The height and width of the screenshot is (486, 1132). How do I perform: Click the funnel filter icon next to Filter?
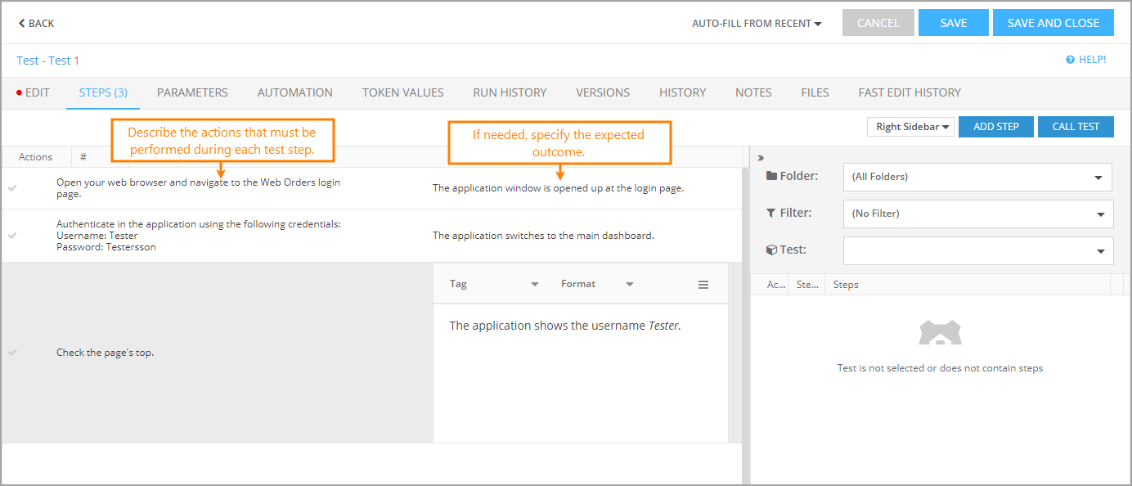pyautogui.click(x=772, y=213)
